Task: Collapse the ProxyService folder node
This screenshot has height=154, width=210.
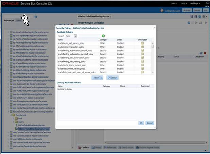Action: click(11, 115)
